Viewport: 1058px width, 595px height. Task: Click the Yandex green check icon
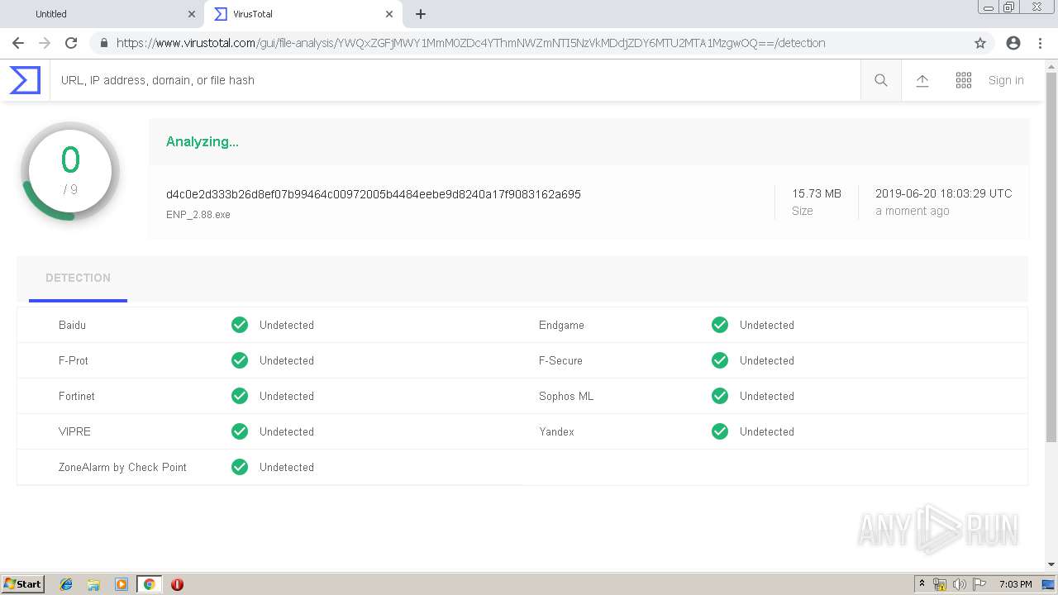720,431
